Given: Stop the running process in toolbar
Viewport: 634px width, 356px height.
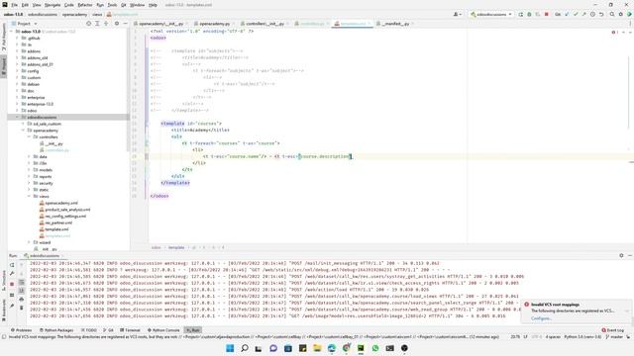Looking at the screenshot, I should tap(547, 14).
